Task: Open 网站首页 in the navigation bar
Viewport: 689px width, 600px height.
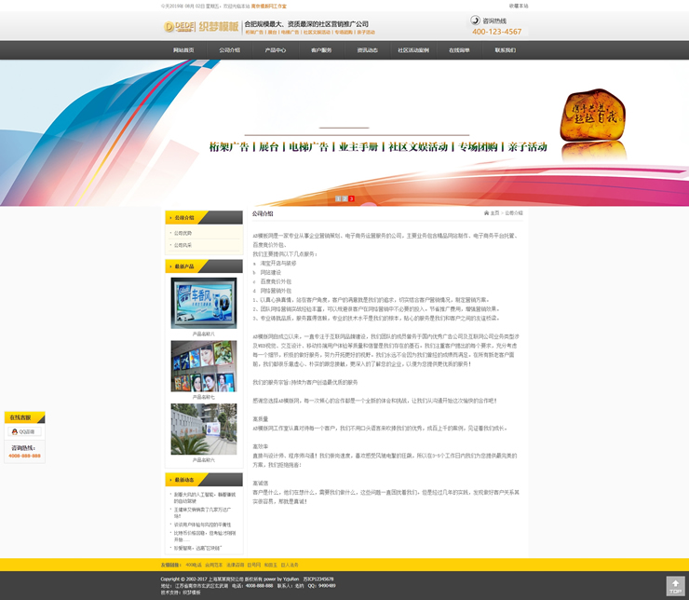Action: pyautogui.click(x=183, y=50)
